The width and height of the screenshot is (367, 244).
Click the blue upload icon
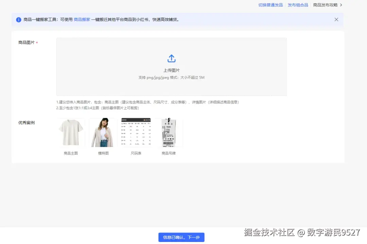pos(171,58)
